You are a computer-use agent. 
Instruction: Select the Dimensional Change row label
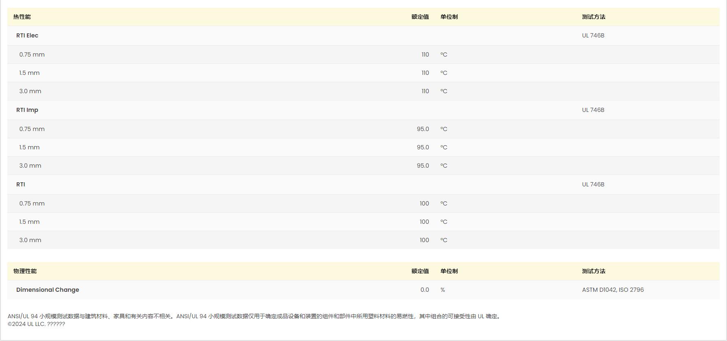coord(48,290)
